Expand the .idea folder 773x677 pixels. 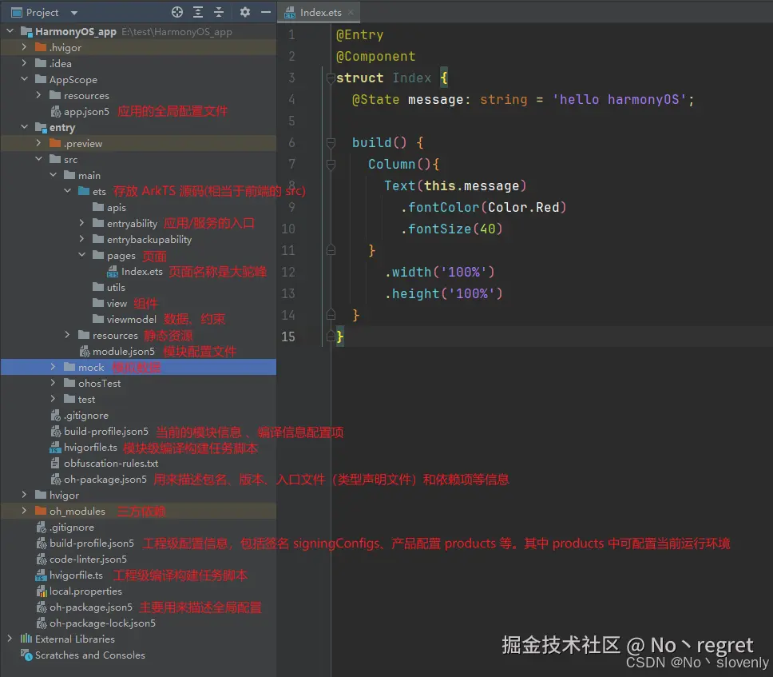[x=24, y=63]
